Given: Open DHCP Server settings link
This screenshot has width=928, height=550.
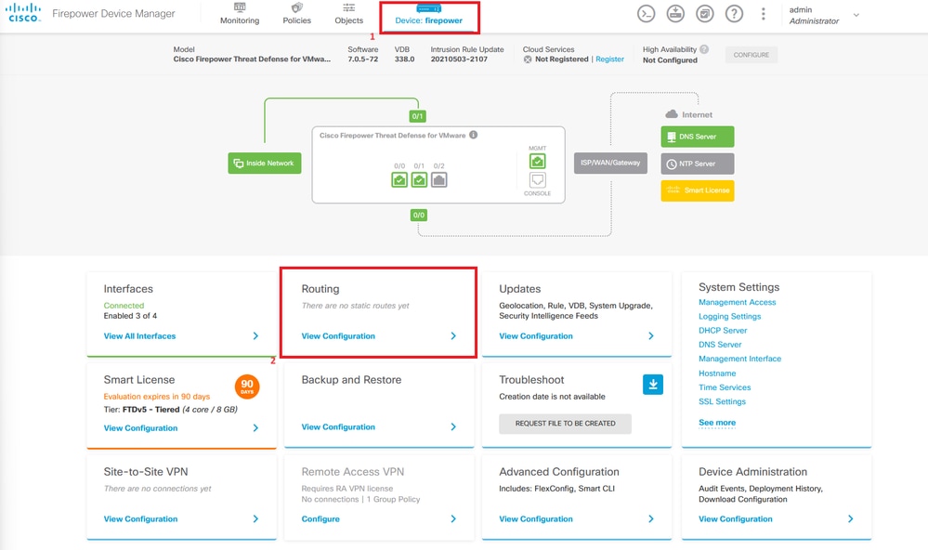Looking at the screenshot, I should coord(723,331).
